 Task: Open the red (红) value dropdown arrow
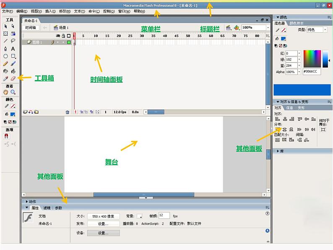[x=299, y=53]
